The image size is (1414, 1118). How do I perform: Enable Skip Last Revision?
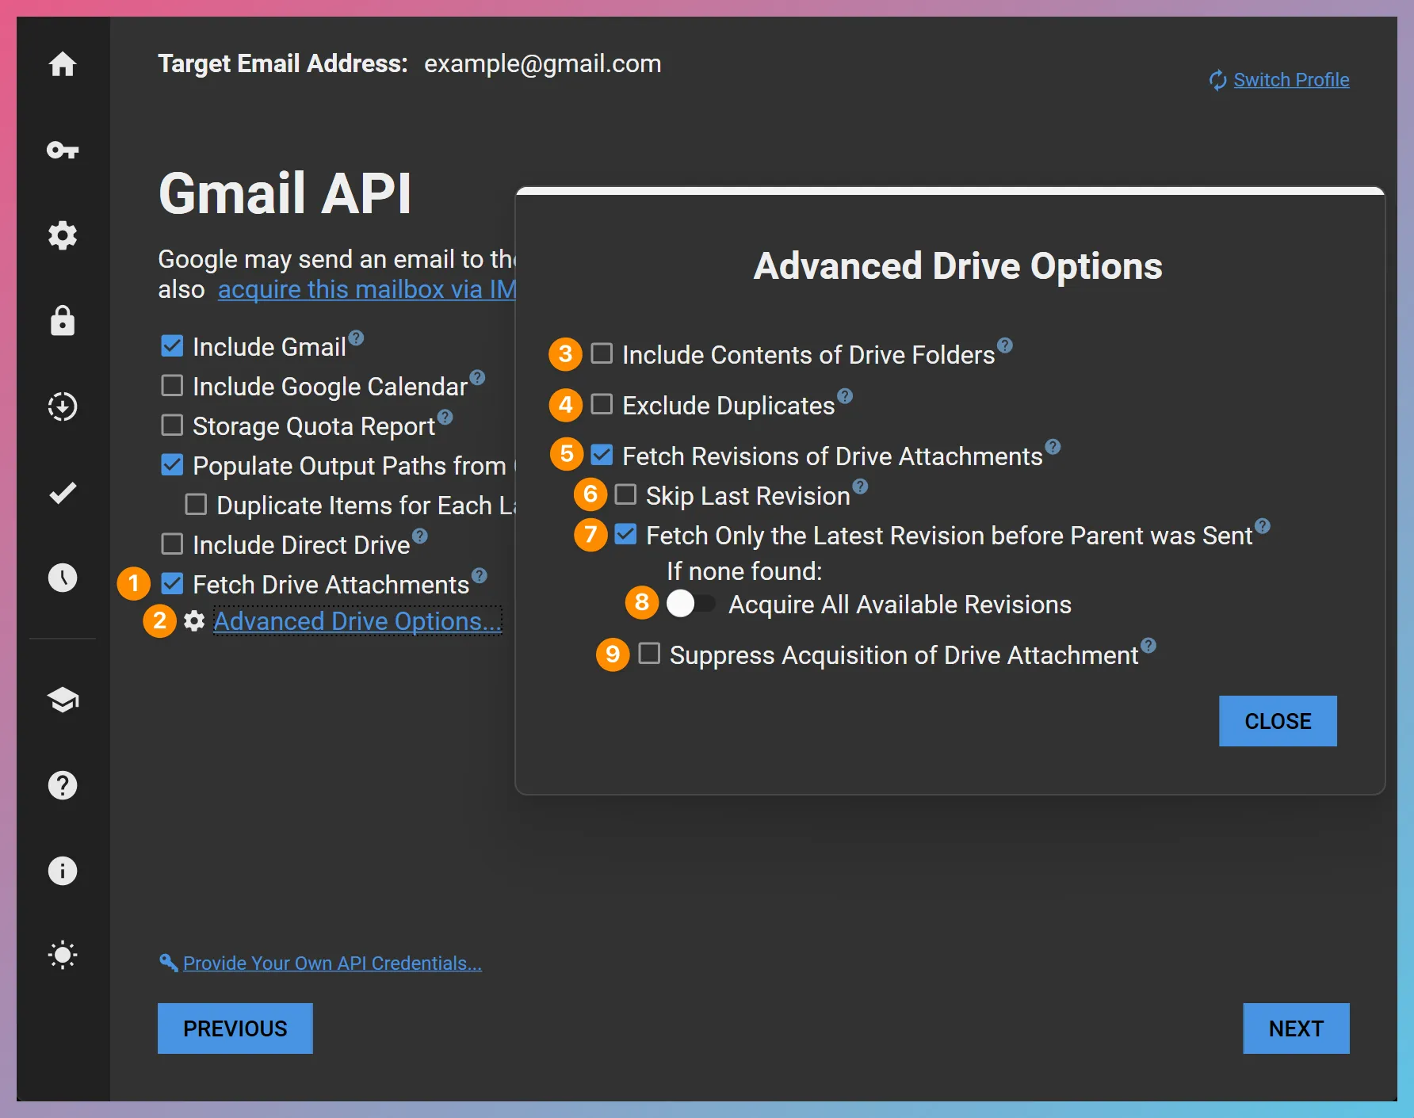(625, 494)
